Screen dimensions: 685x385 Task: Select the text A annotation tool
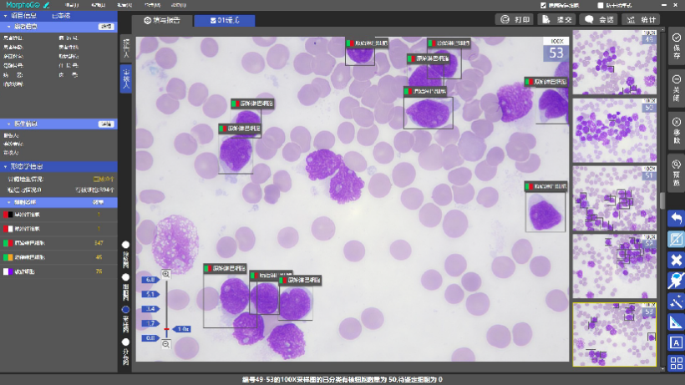(x=676, y=342)
